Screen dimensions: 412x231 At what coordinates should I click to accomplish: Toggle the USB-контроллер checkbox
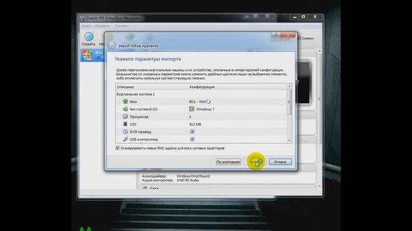coord(192,139)
